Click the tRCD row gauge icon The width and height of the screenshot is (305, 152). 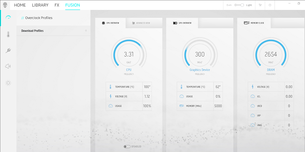252,106
